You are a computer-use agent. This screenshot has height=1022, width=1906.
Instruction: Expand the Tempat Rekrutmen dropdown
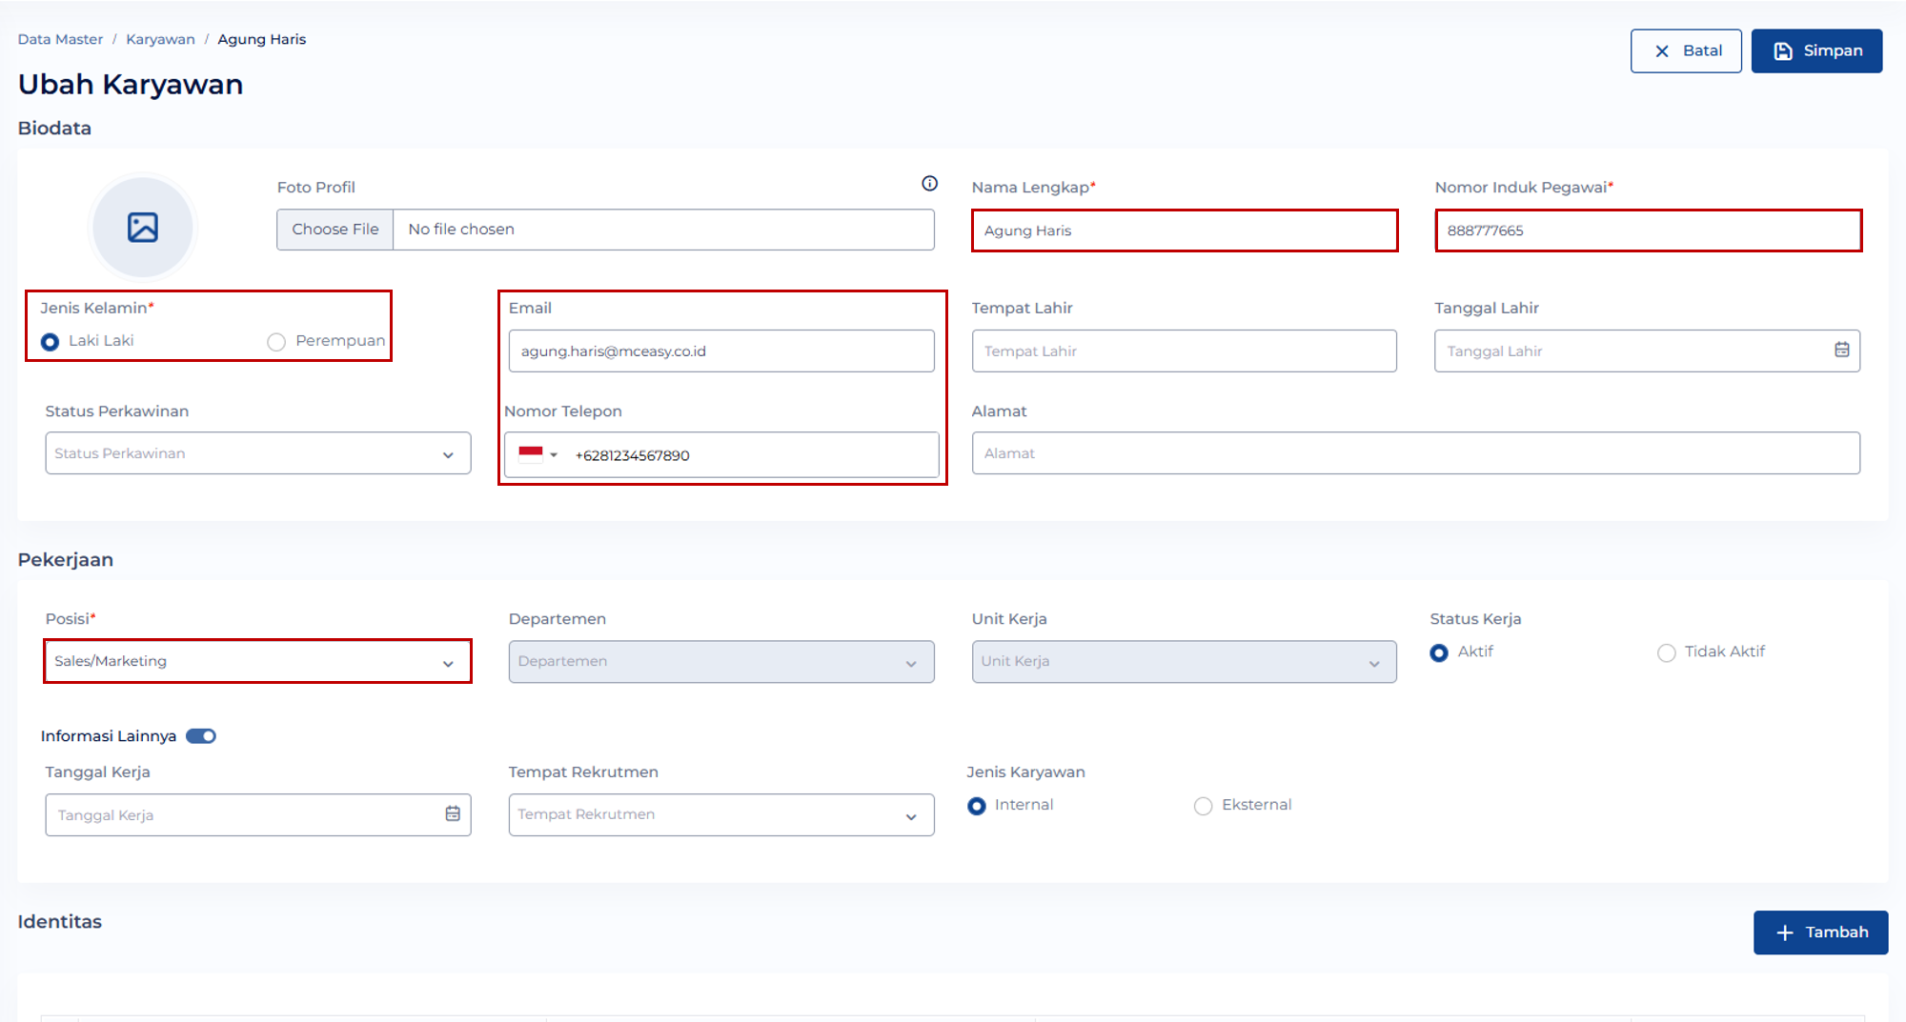pyautogui.click(x=720, y=815)
